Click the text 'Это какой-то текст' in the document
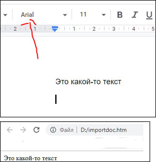This screenshot has width=156, height=162. pos(88,82)
